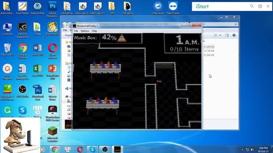This screenshot has width=273, height=153.
Task: Open Active Presenter desktop icon
Action: point(7,72)
